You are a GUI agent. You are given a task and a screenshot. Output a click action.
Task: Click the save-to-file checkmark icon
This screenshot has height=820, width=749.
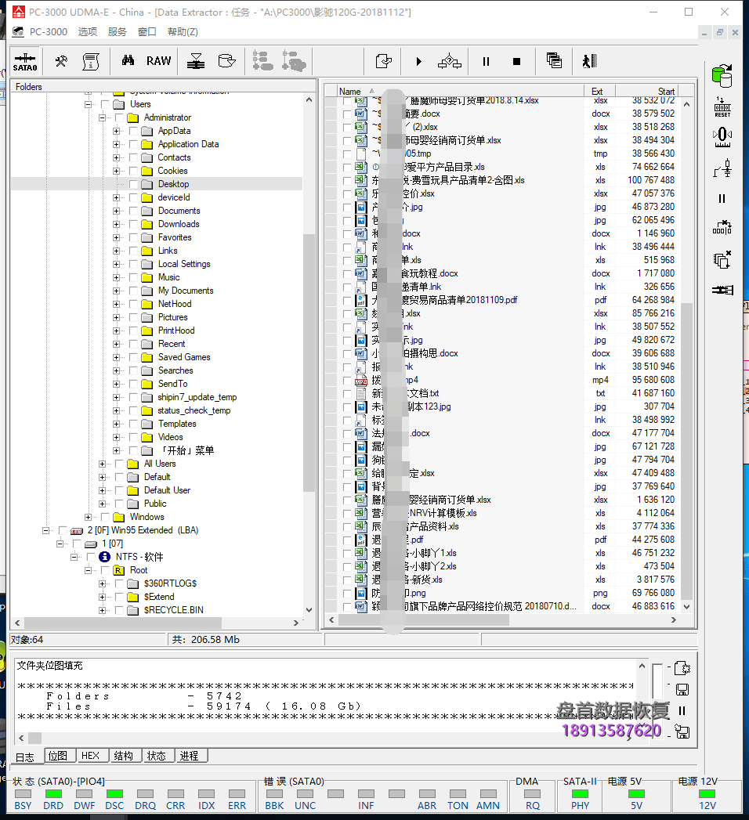tap(384, 61)
